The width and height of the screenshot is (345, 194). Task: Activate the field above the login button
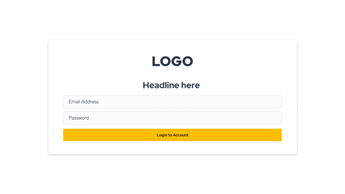(x=172, y=118)
